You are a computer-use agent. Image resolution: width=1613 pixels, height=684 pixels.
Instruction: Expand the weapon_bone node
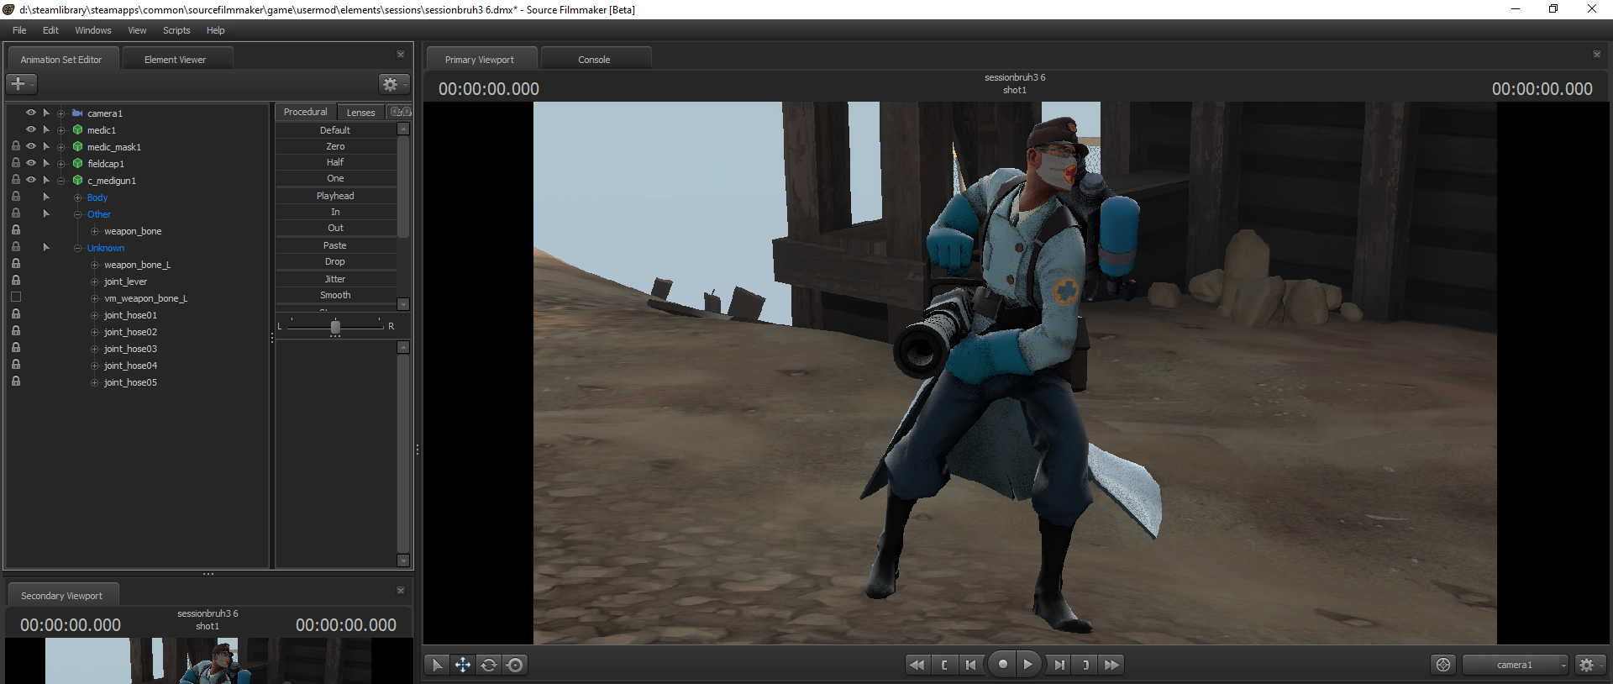pos(94,231)
